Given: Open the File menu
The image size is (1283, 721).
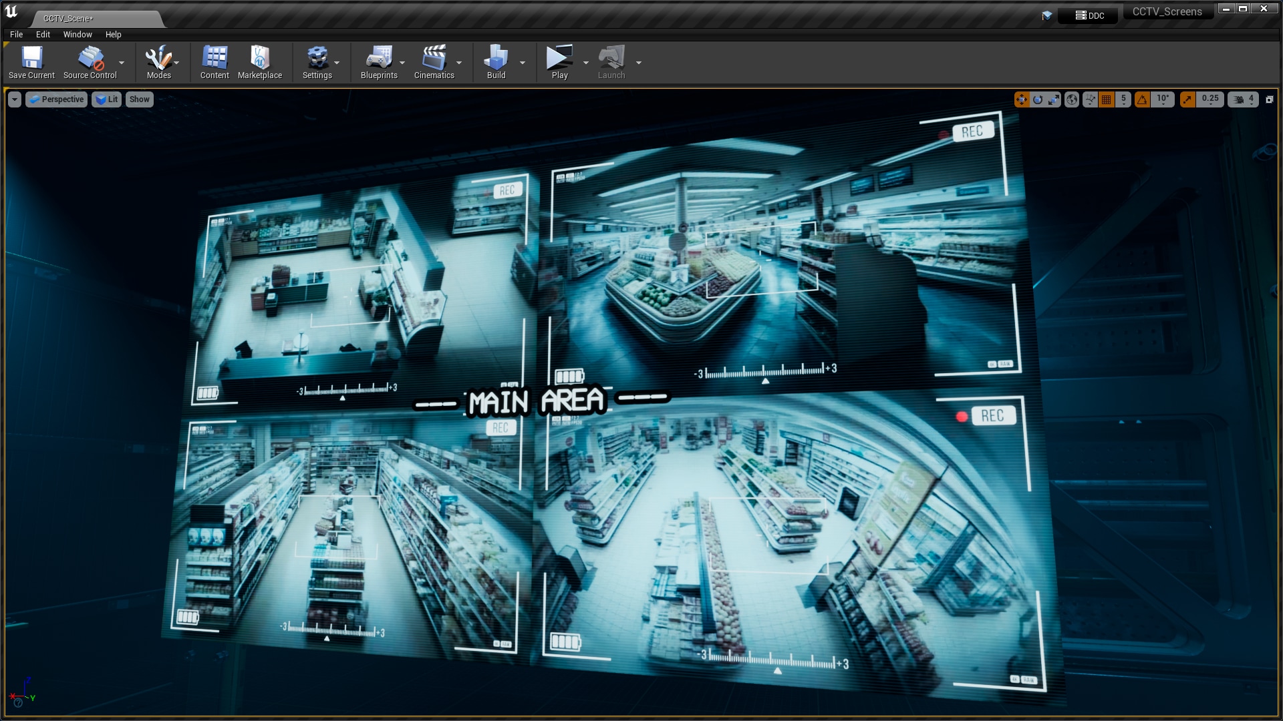Looking at the screenshot, I should (x=15, y=34).
